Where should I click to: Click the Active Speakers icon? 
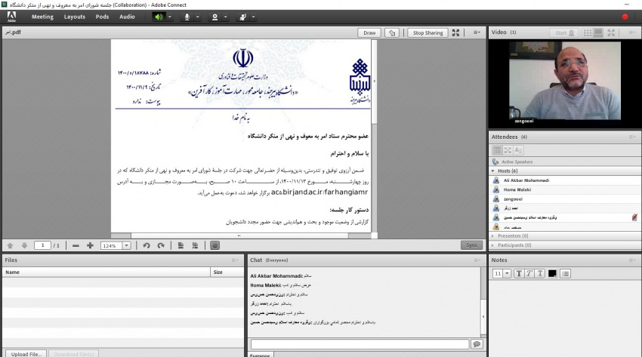pyautogui.click(x=495, y=162)
